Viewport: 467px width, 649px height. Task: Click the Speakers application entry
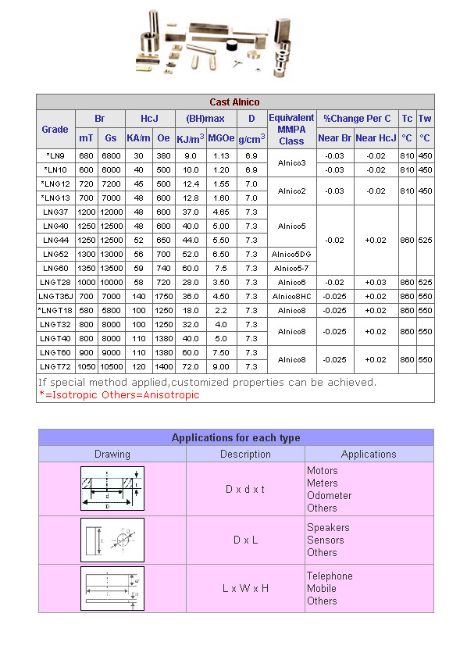(x=328, y=527)
